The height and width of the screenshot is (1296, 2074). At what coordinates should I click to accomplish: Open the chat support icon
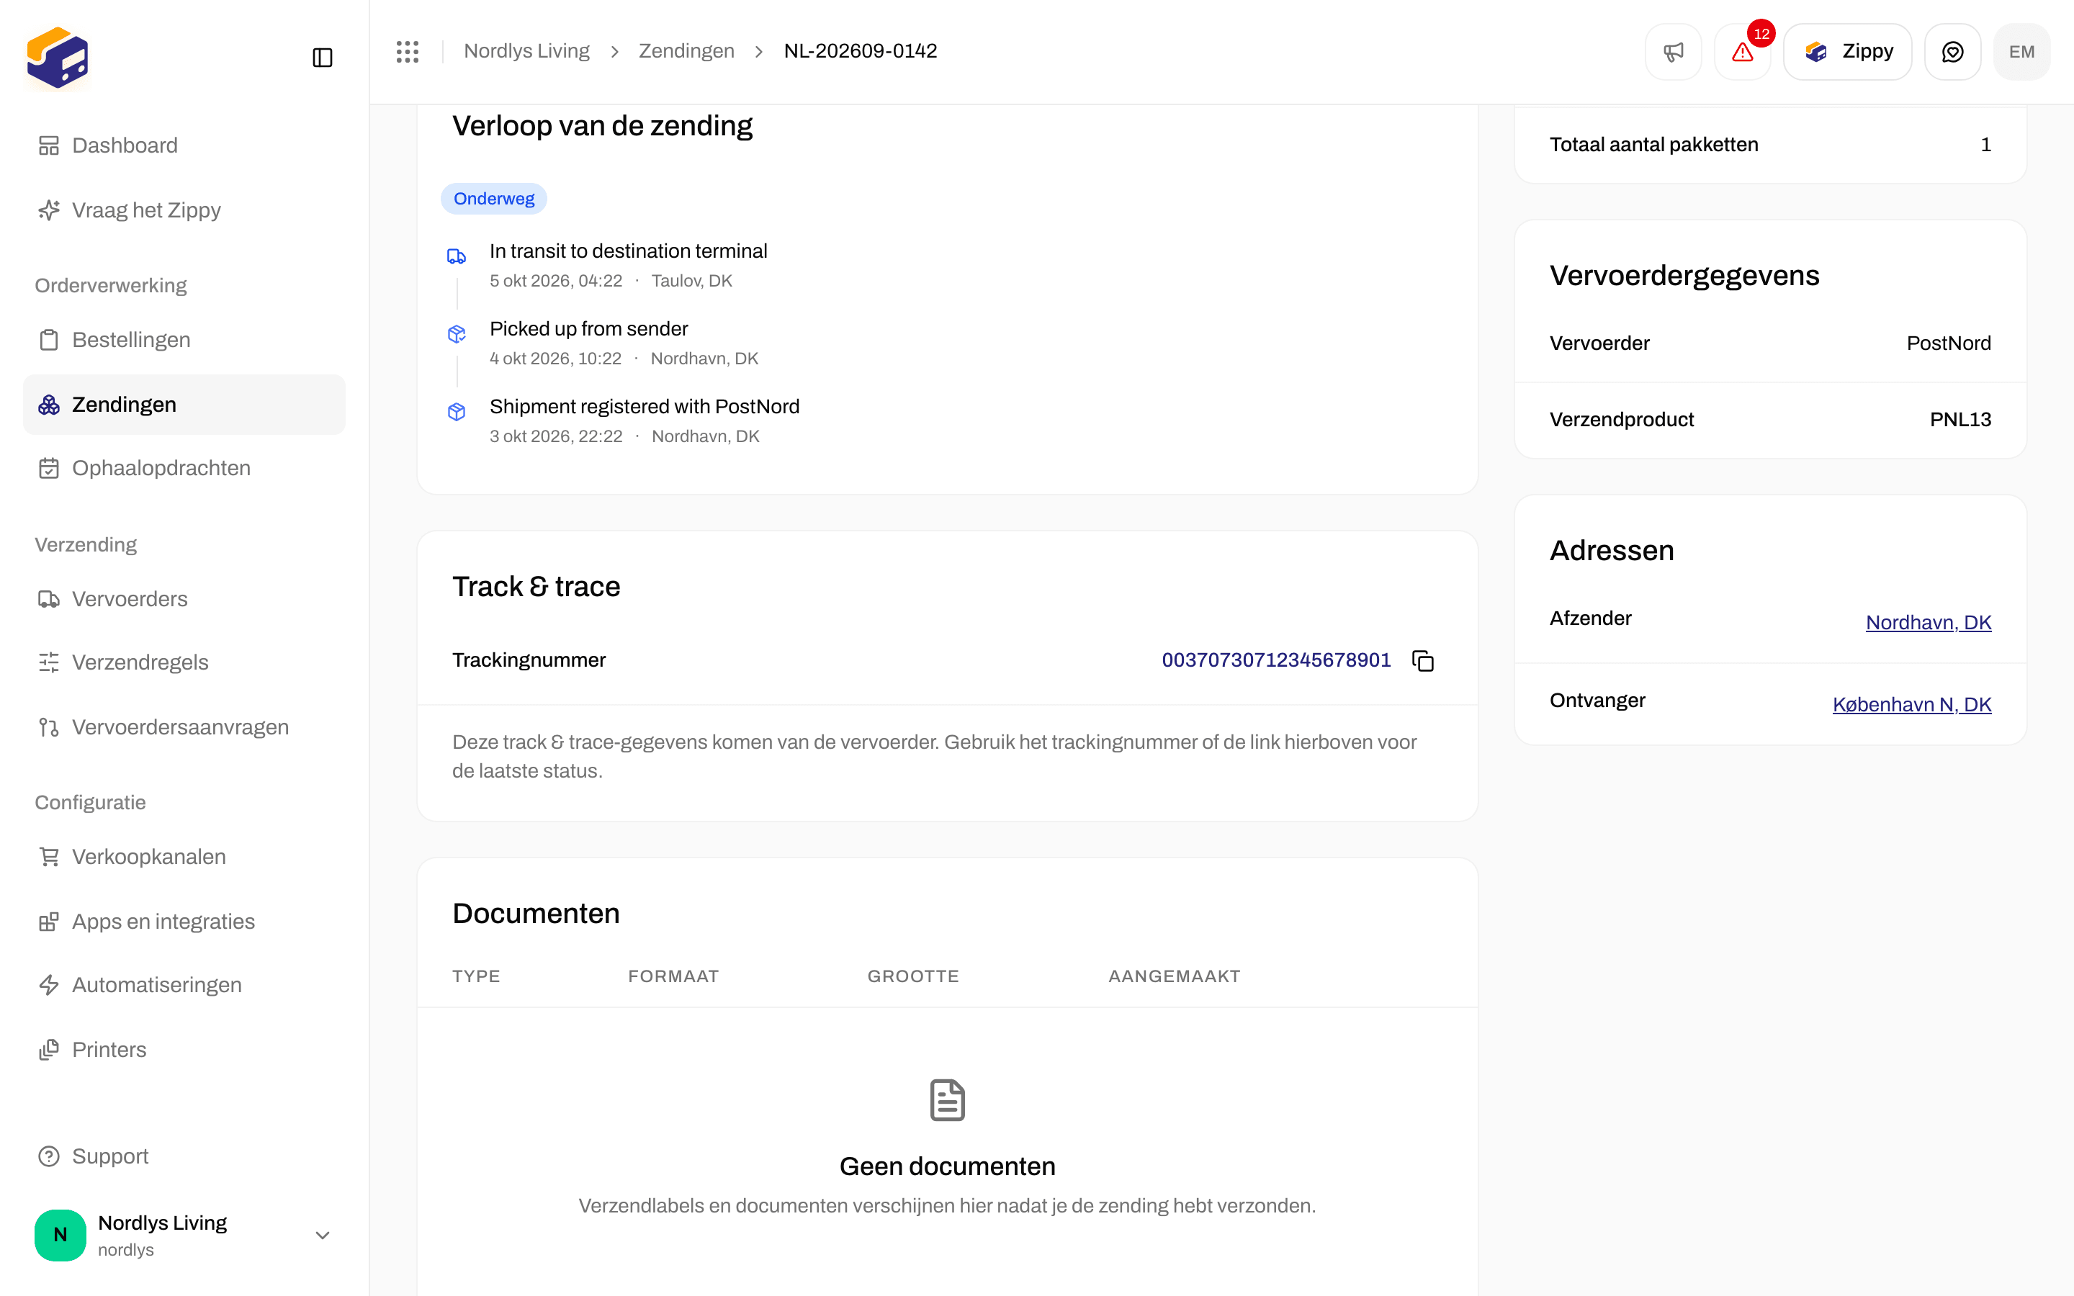point(1952,51)
